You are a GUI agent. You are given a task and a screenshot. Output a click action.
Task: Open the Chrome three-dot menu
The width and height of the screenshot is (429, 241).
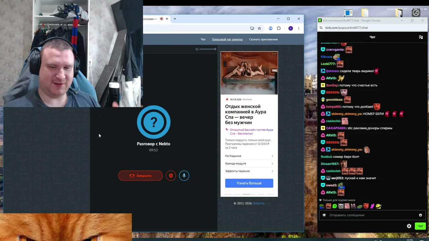299,28
